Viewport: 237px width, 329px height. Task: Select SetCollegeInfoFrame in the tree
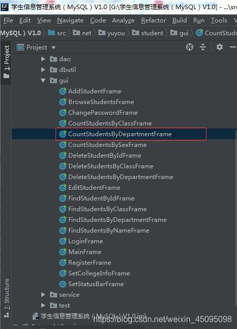pos(99,273)
